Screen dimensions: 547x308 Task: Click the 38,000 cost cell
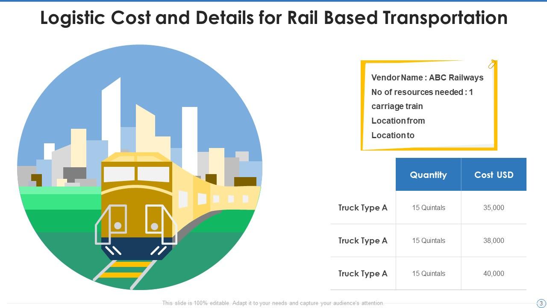click(494, 241)
